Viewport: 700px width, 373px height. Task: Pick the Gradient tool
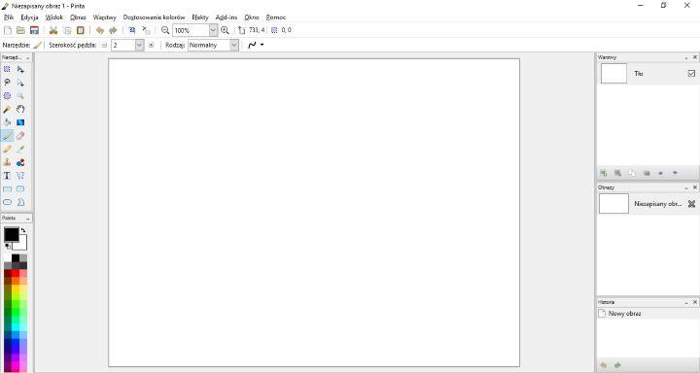click(x=20, y=122)
